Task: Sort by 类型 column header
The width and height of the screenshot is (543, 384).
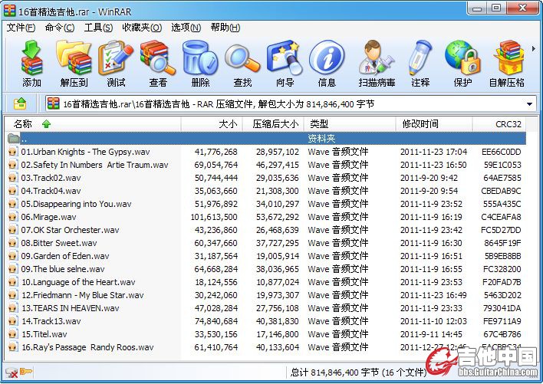Action: 350,124
